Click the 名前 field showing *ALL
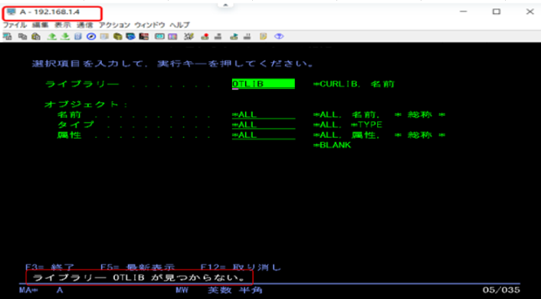The width and height of the screenshot is (541, 299). pos(264,115)
